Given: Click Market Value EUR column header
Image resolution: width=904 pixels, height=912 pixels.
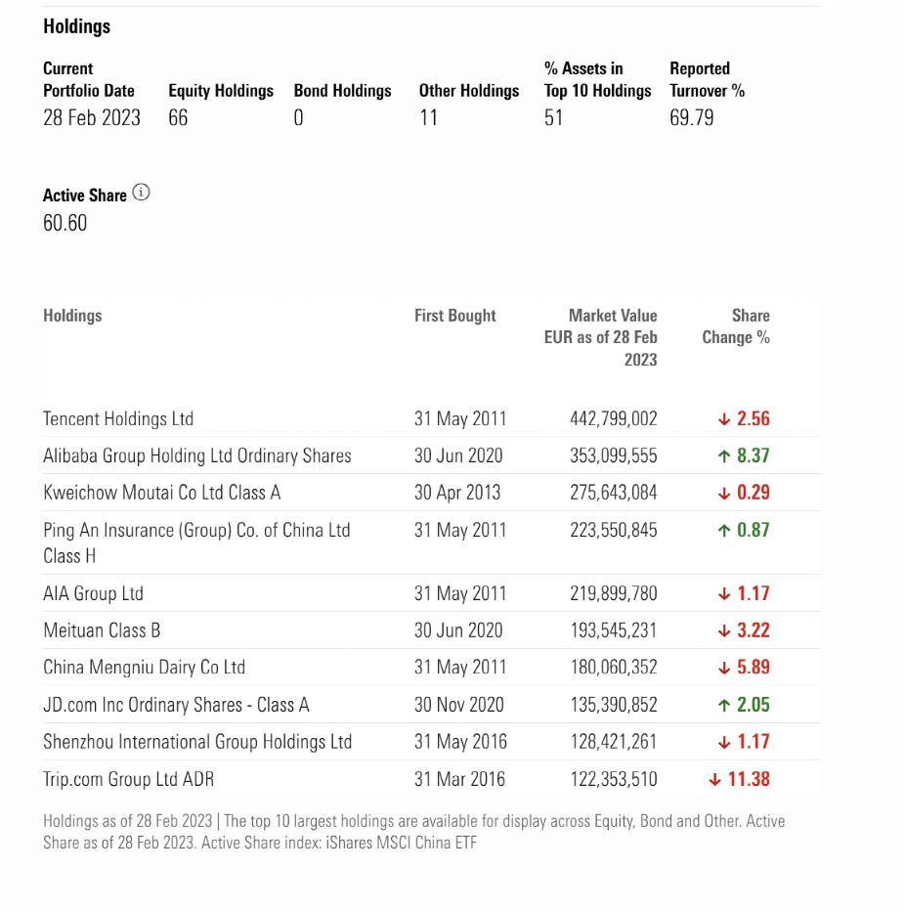Looking at the screenshot, I should coord(601,337).
